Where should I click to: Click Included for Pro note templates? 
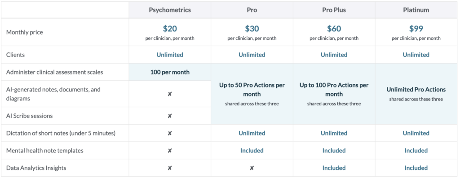coord(252,151)
